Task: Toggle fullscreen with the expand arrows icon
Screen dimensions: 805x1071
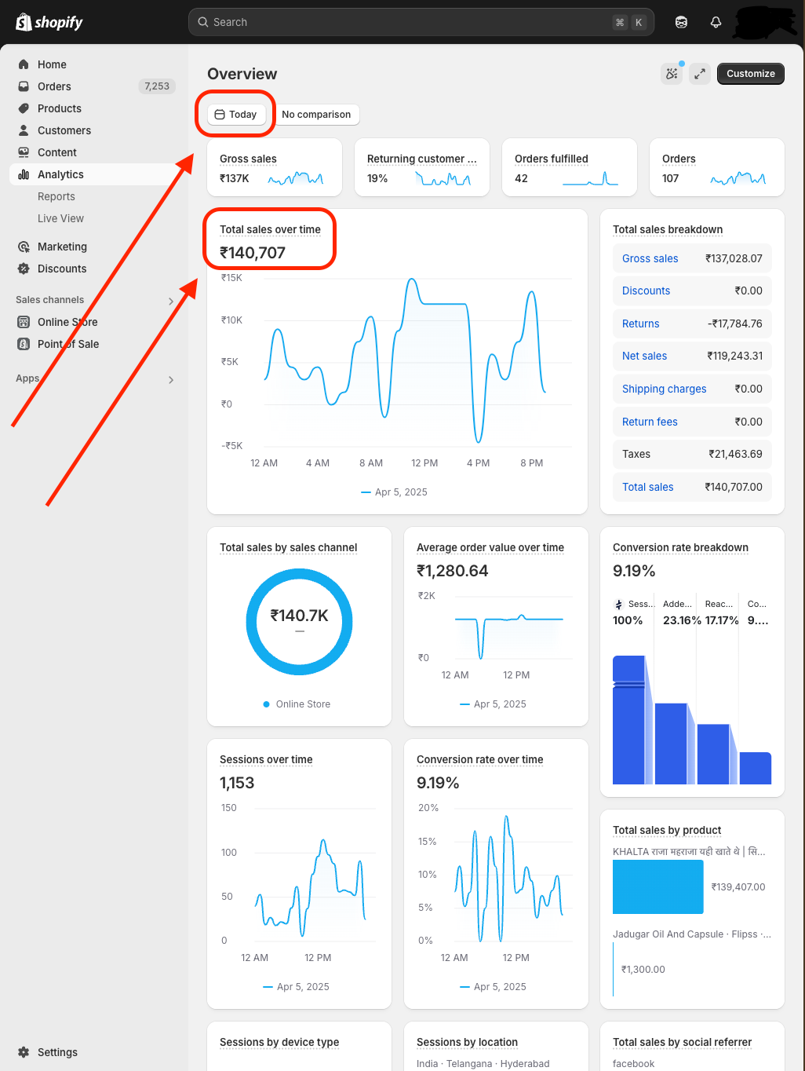Action: click(699, 74)
